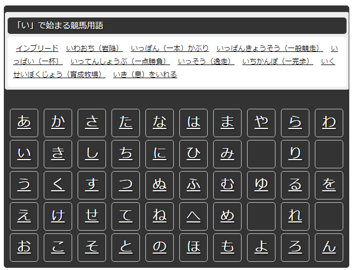Click the い kana button
Image resolution: width=352 pixels, height=270 pixels.
[24, 154]
